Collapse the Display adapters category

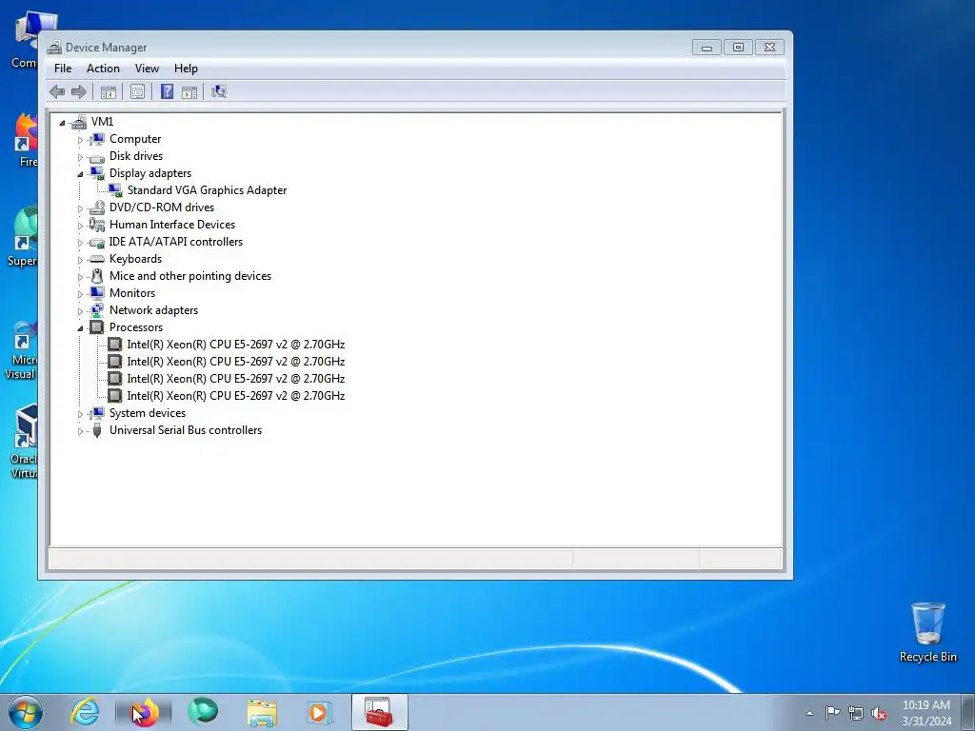(x=80, y=175)
